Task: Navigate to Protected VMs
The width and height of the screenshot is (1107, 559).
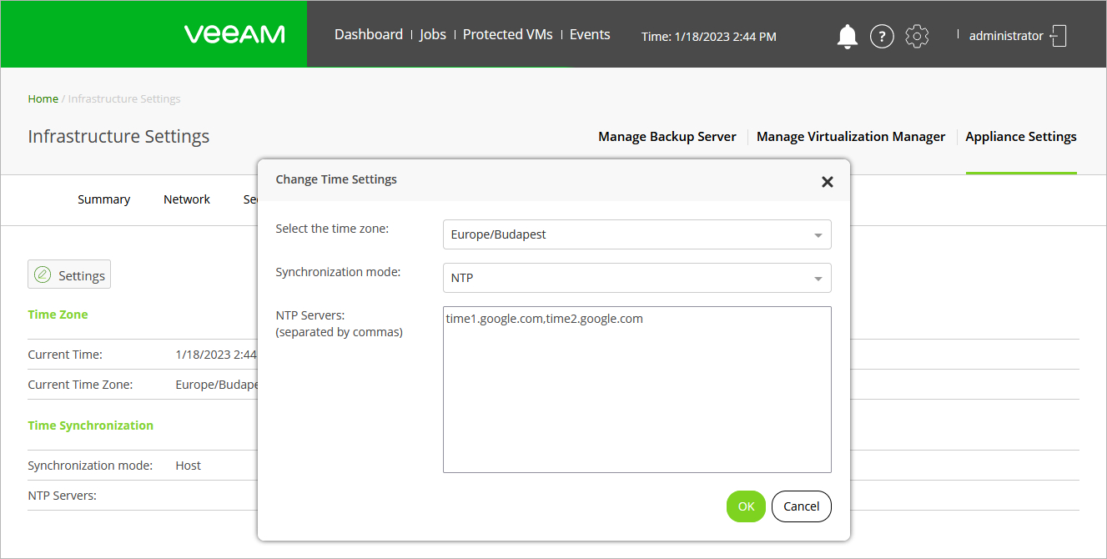Action: 507,35
